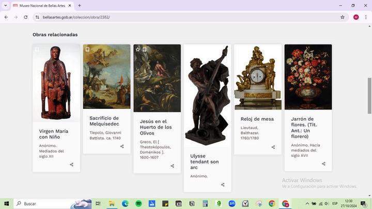Viewport: 372px width, 209px height.
Task: Bookmark this page with the address bar star
Action: pos(343,17)
